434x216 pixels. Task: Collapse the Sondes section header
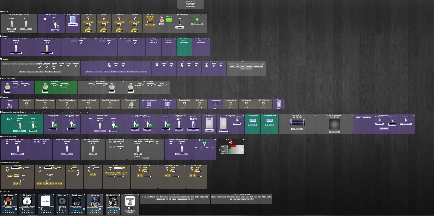4,137
